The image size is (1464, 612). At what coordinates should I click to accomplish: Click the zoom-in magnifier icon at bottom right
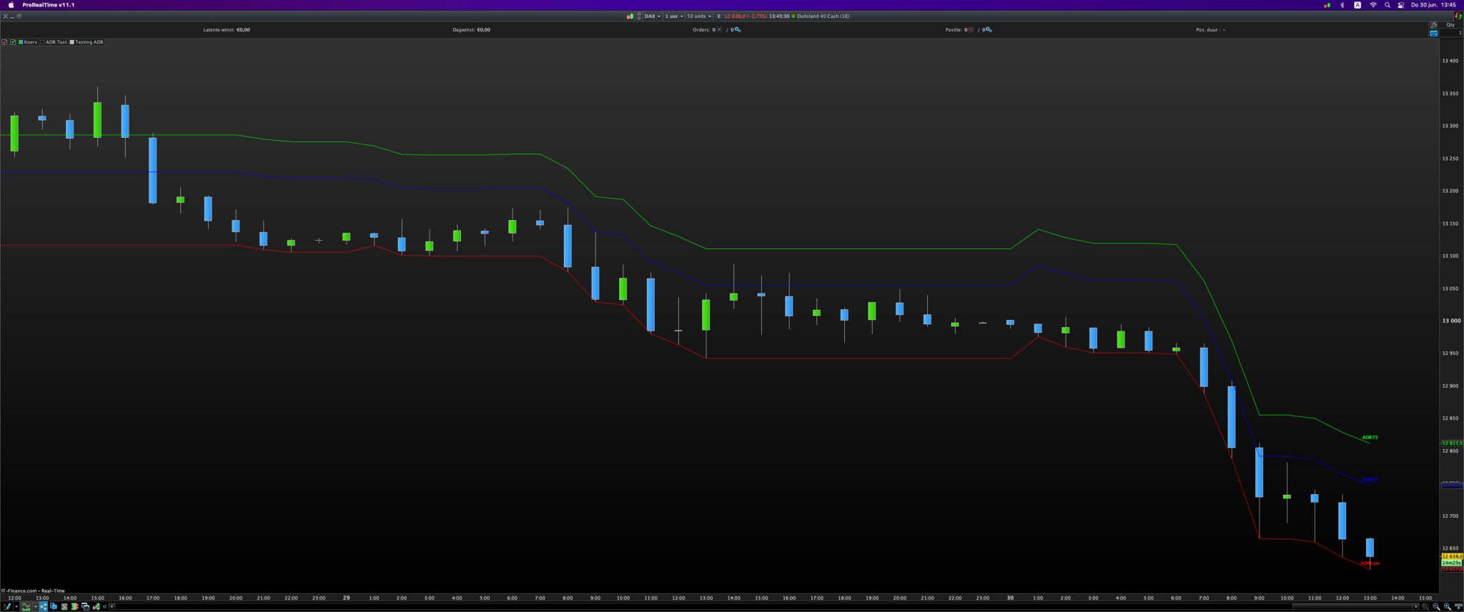pos(1448,606)
